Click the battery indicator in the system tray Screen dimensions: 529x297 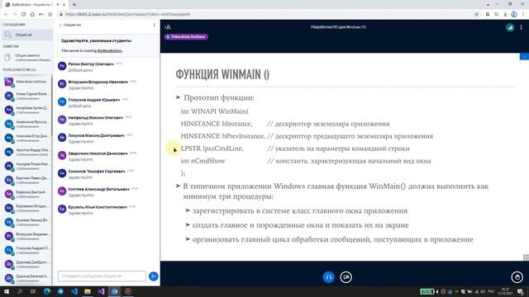[427, 291]
